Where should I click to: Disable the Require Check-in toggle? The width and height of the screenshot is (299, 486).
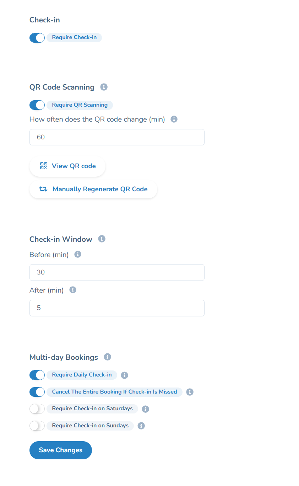click(37, 37)
